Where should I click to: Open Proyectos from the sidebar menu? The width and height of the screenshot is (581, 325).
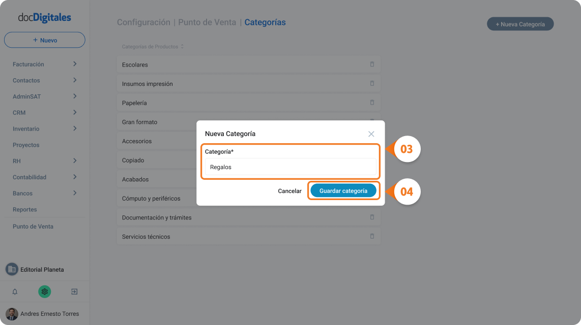coord(26,145)
